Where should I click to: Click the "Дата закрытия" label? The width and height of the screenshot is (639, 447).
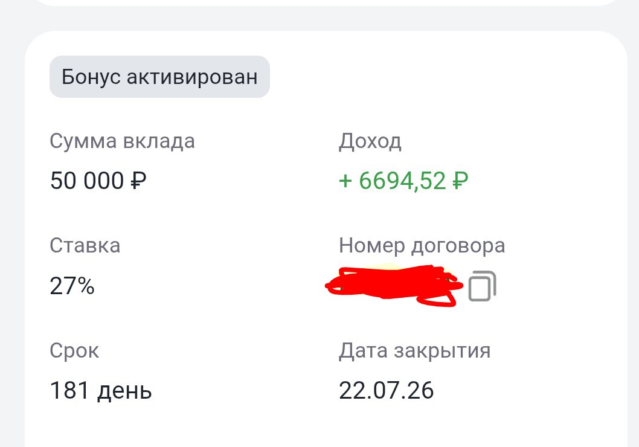pos(414,350)
